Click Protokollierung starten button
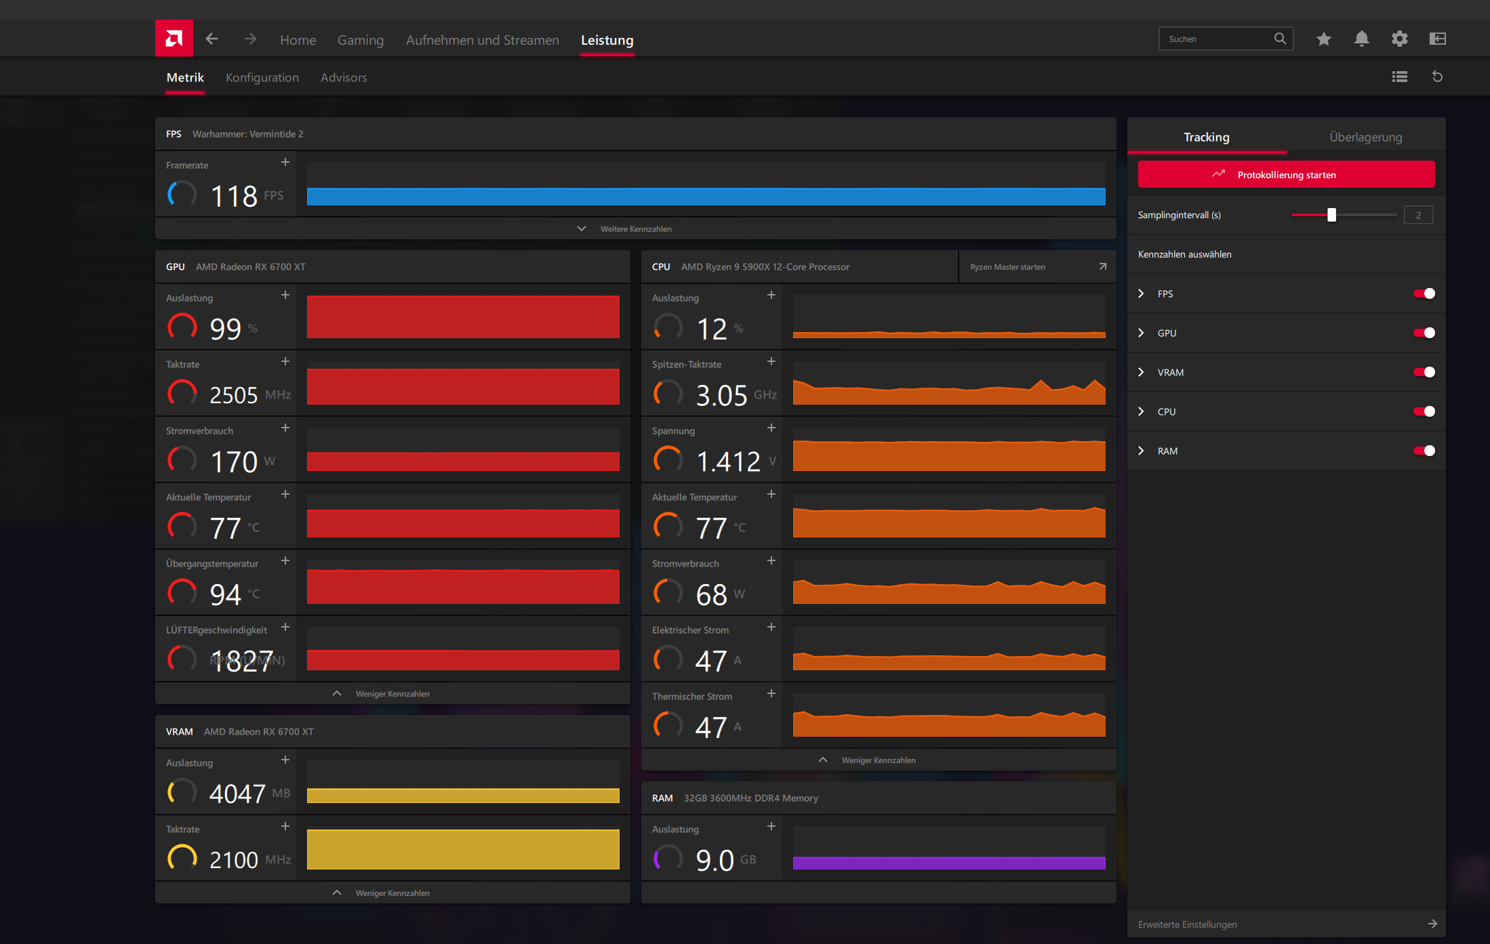Viewport: 1490px width, 944px height. point(1286,175)
